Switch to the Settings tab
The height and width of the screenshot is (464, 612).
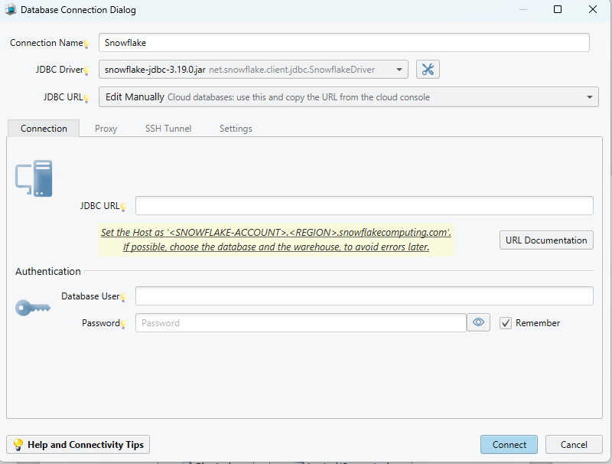coord(236,129)
